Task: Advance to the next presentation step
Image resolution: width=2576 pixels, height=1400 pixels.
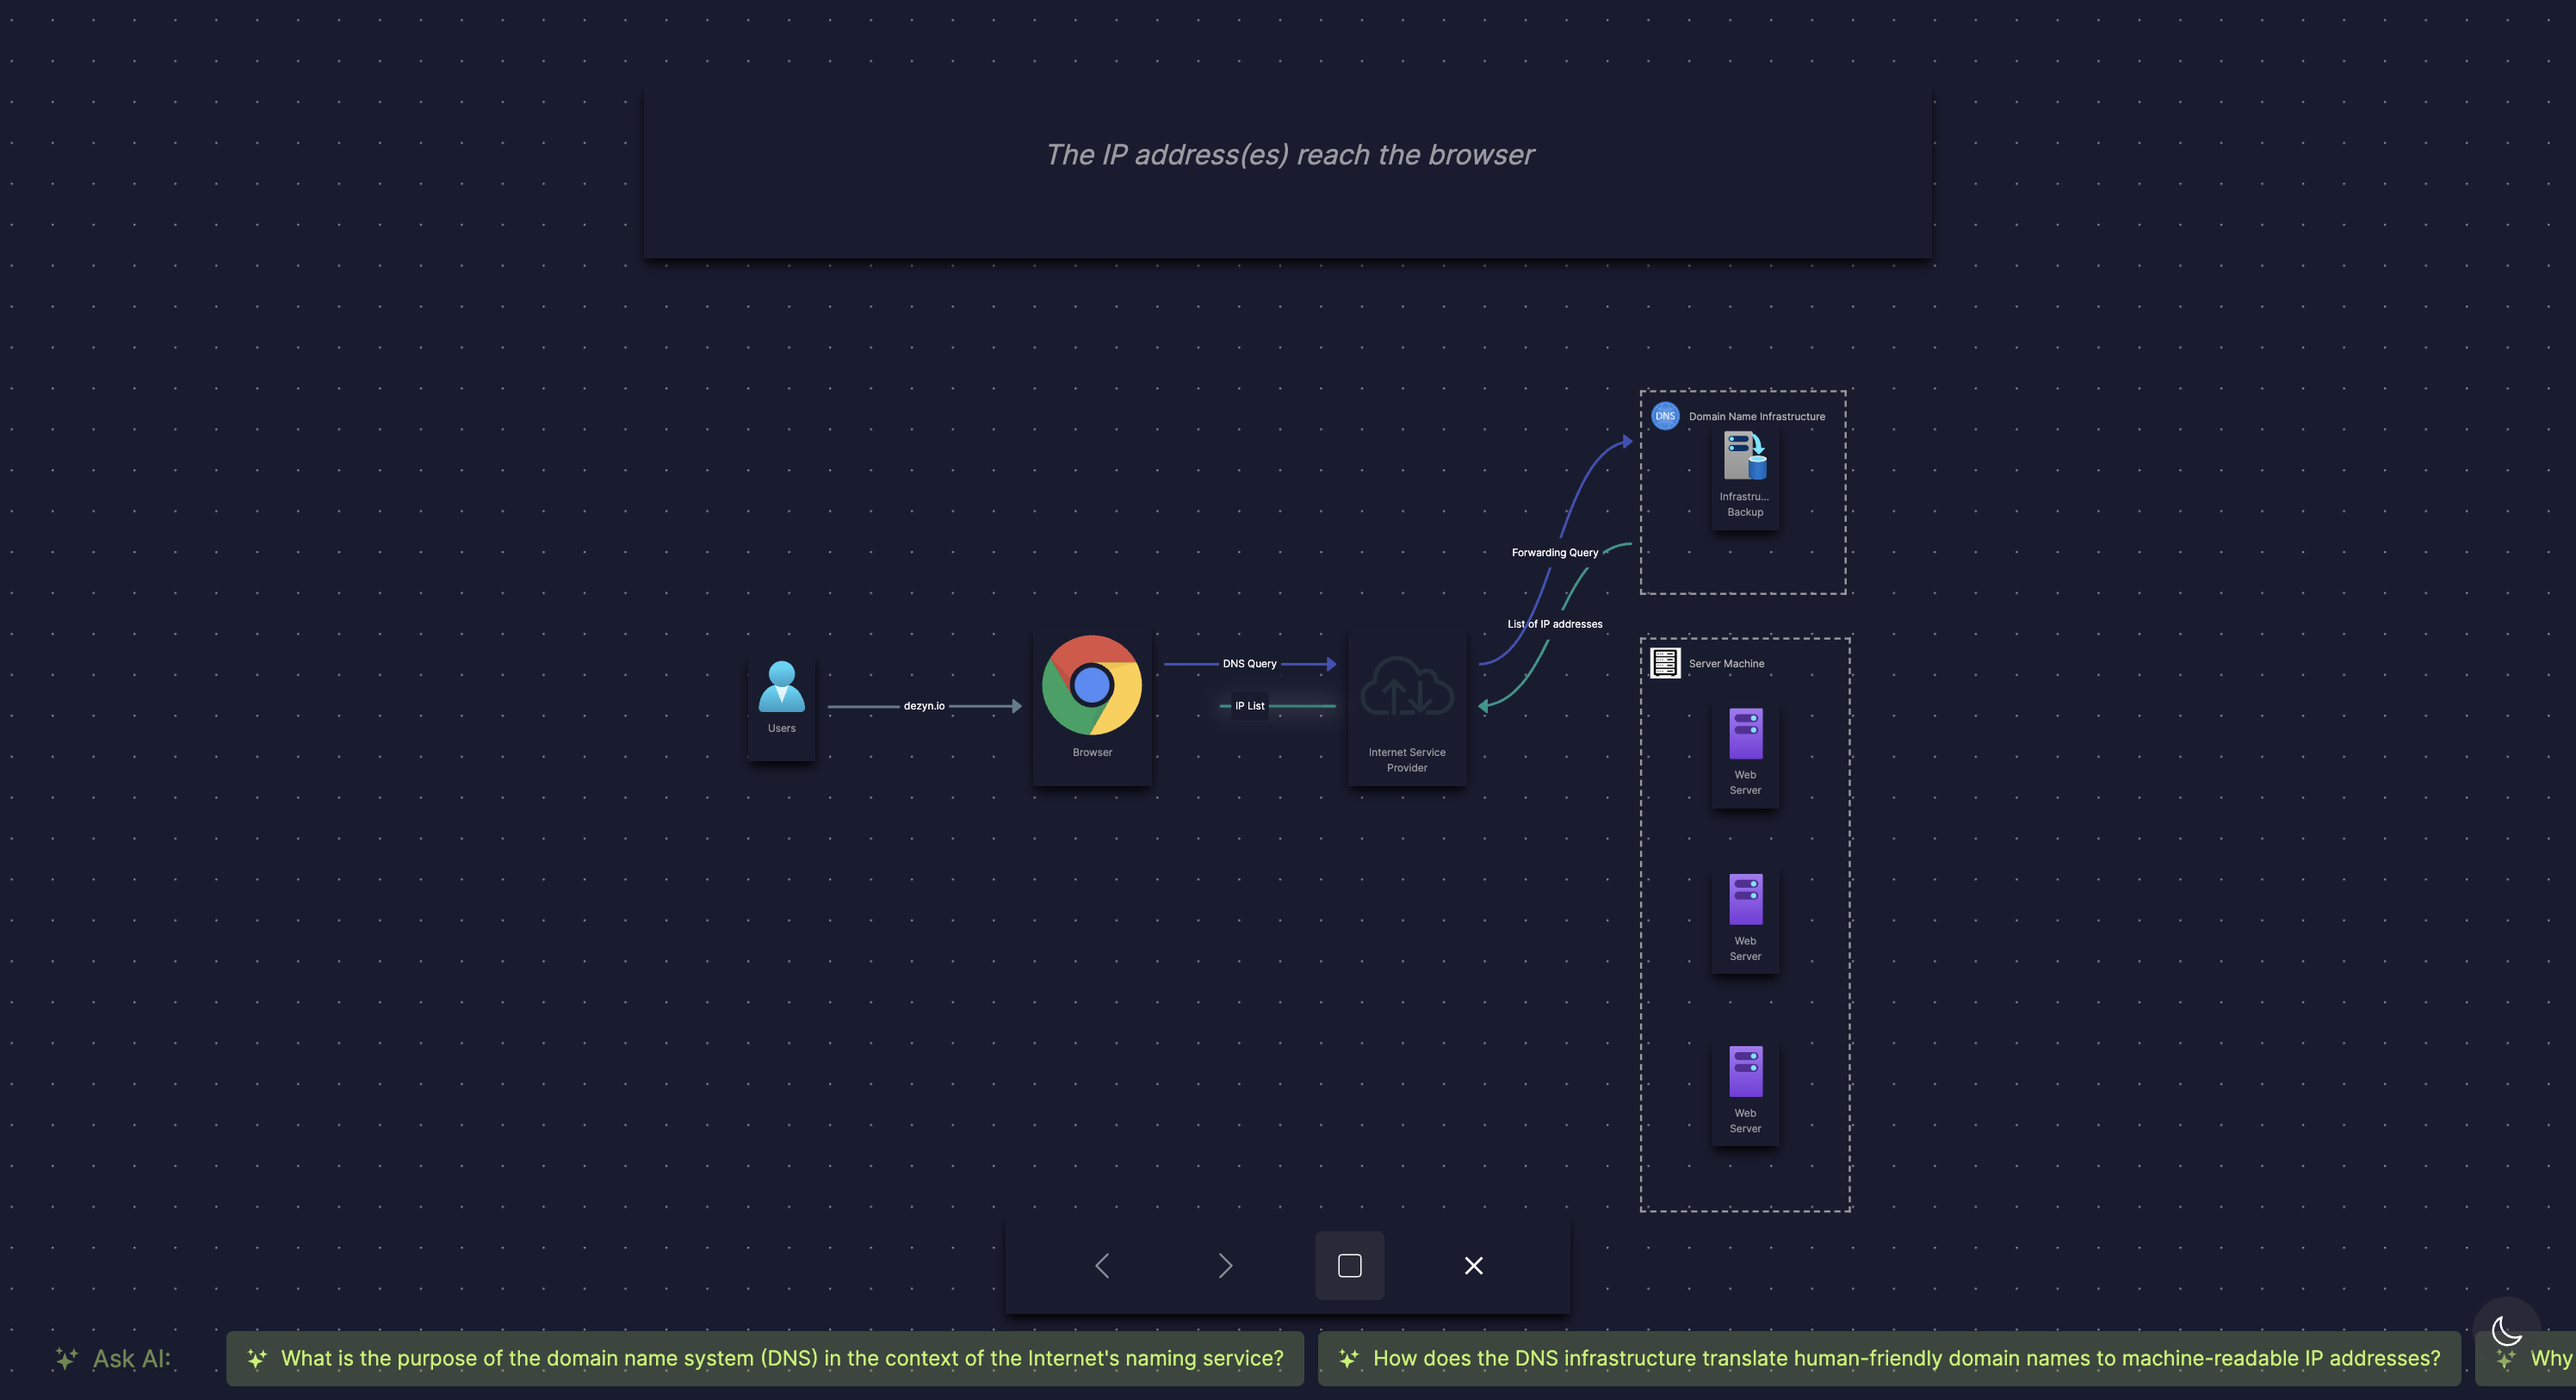Action: click(1225, 1266)
